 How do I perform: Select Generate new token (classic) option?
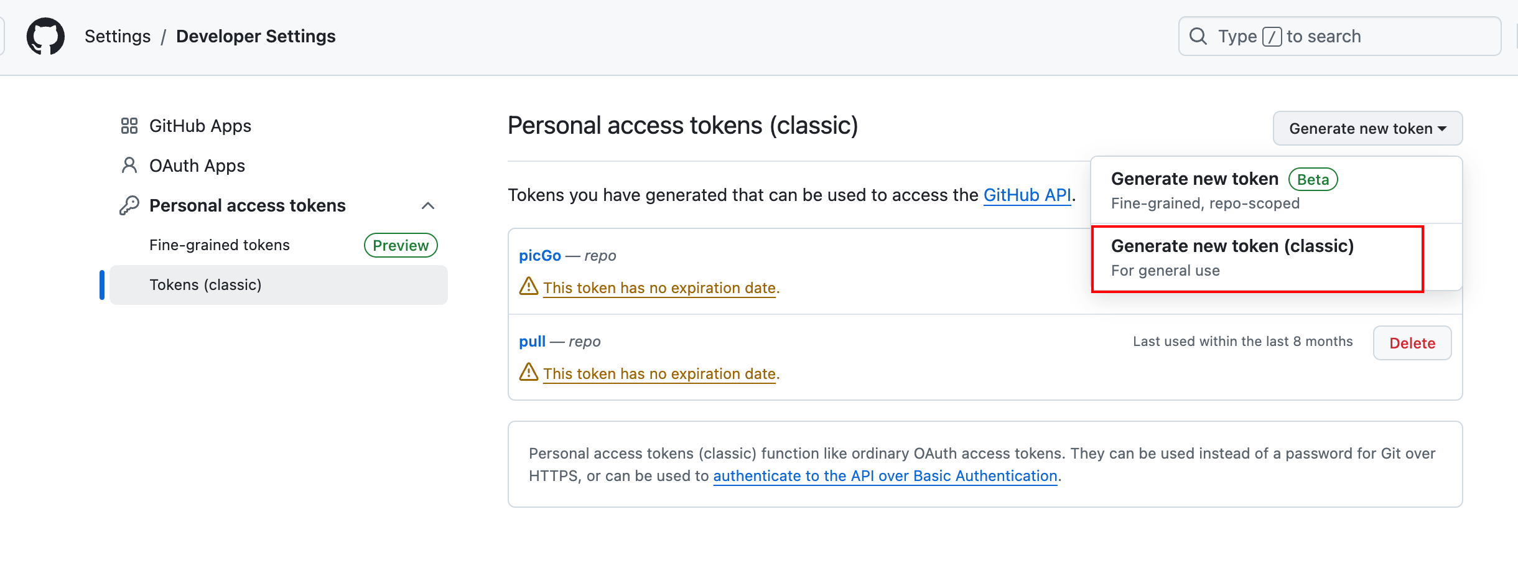pos(1257,258)
